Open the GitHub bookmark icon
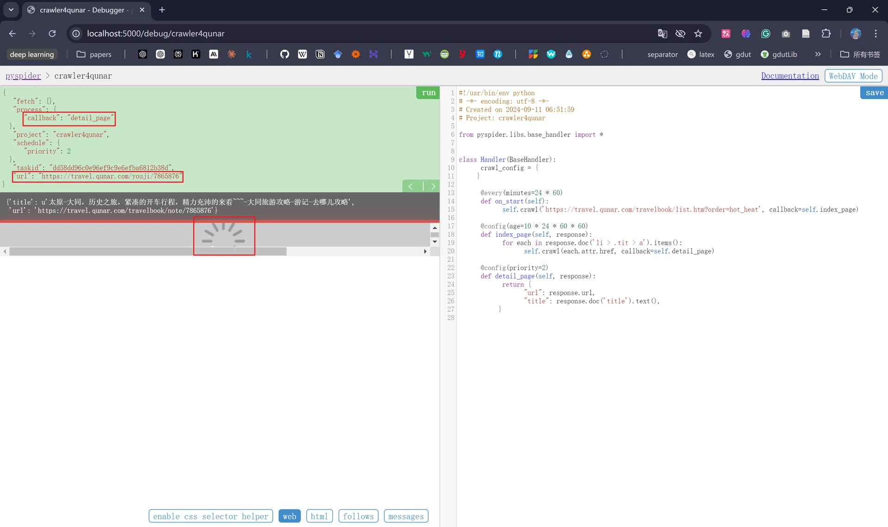 point(284,54)
